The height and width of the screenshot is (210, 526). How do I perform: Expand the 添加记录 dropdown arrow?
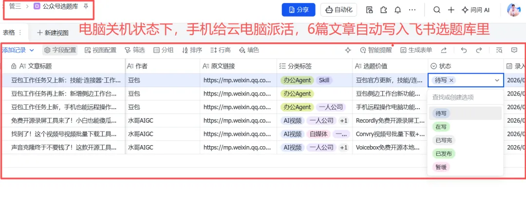32,50
